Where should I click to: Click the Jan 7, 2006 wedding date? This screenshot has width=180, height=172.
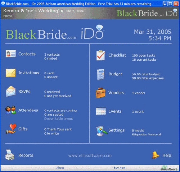pos(75,11)
